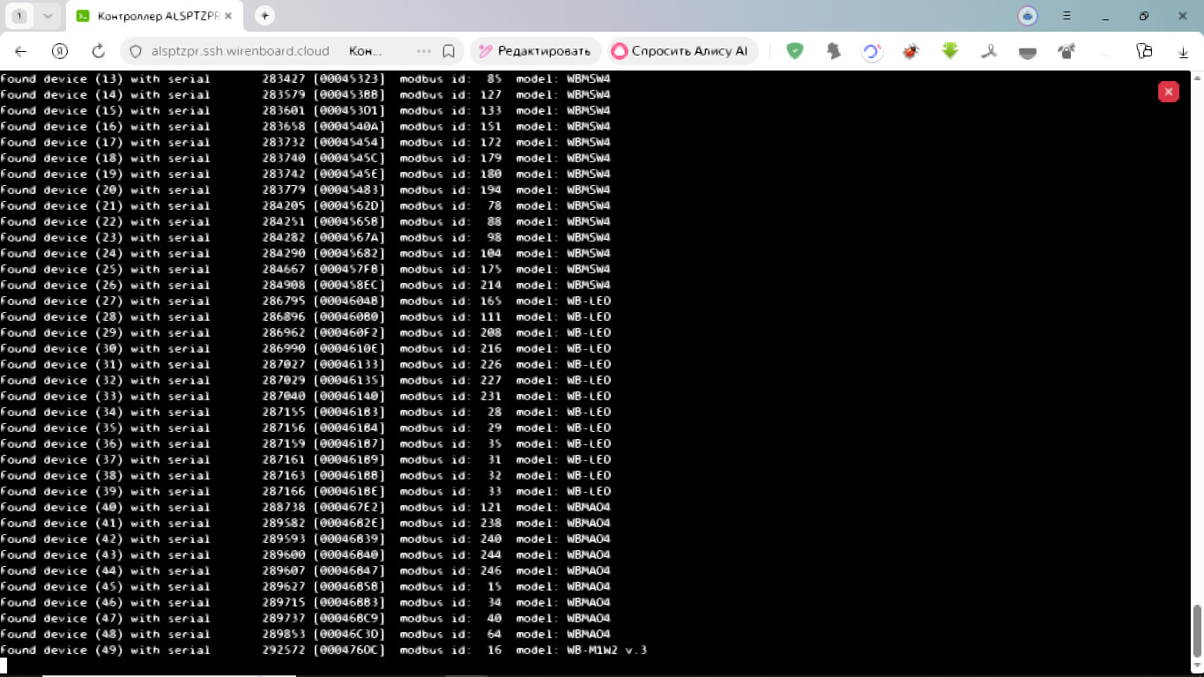1204x677 pixels.
Task: Open the detective silhouette extension
Action: (x=834, y=51)
